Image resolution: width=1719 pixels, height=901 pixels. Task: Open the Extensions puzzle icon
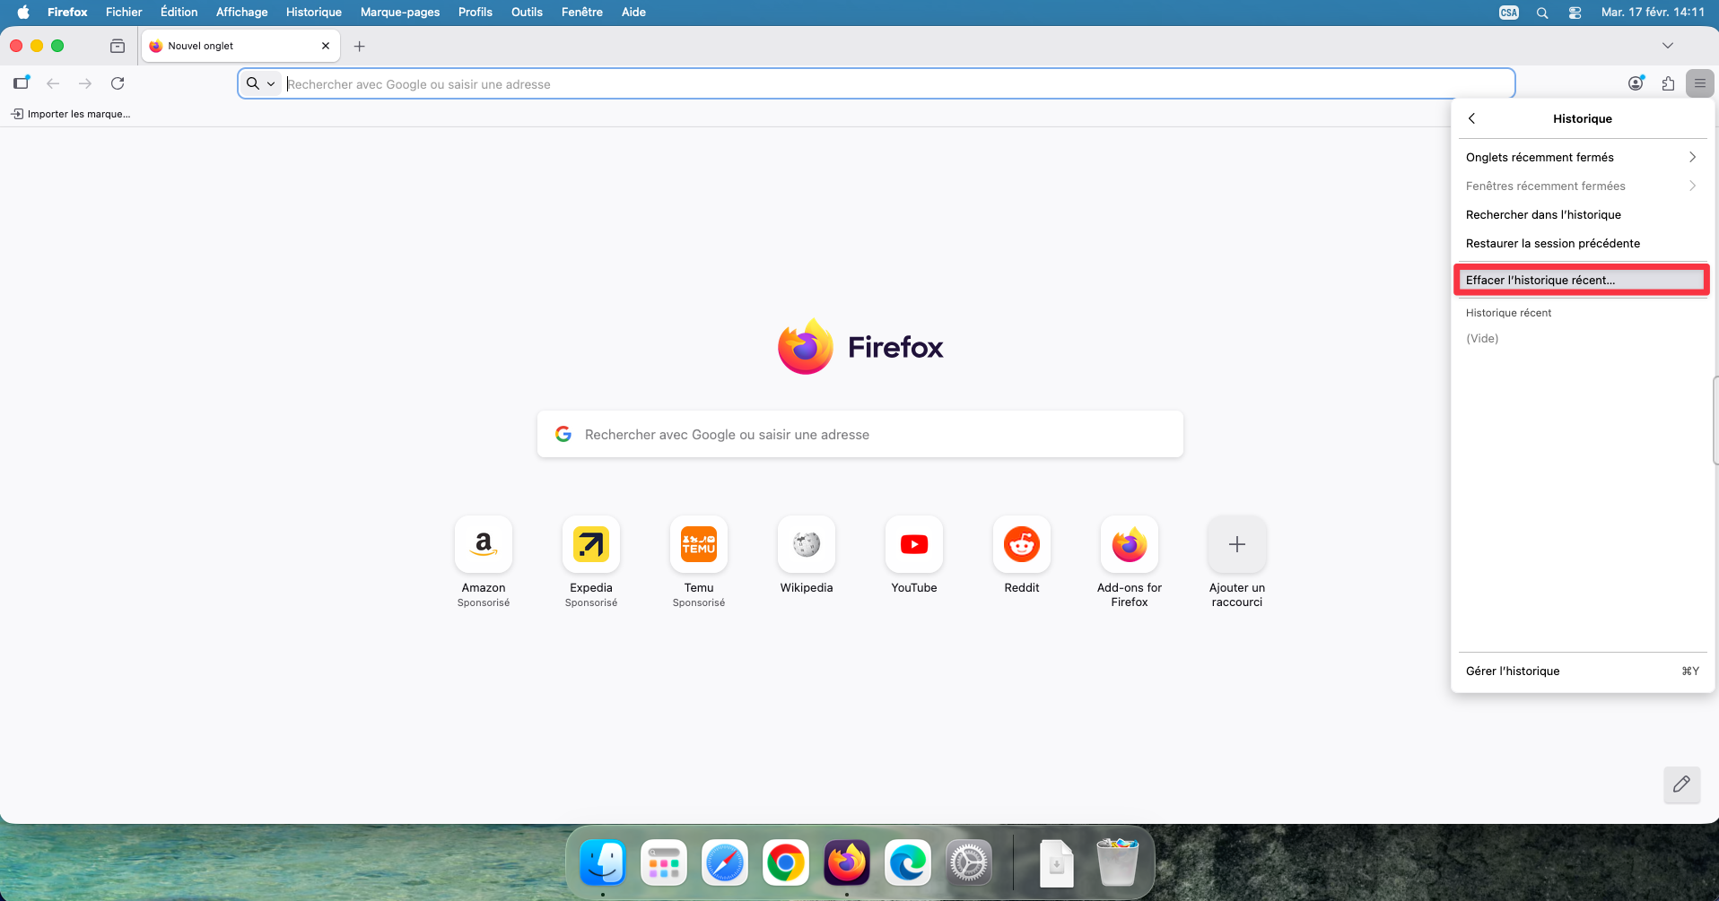[1668, 83]
